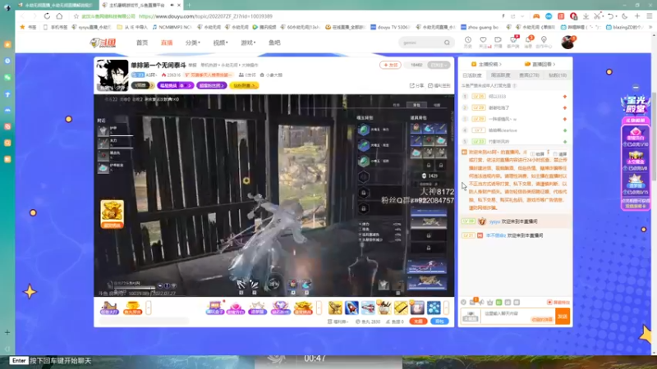Reload the page with browser refresh icon
Viewport: 657px width, 369px height.
(x=47, y=16)
